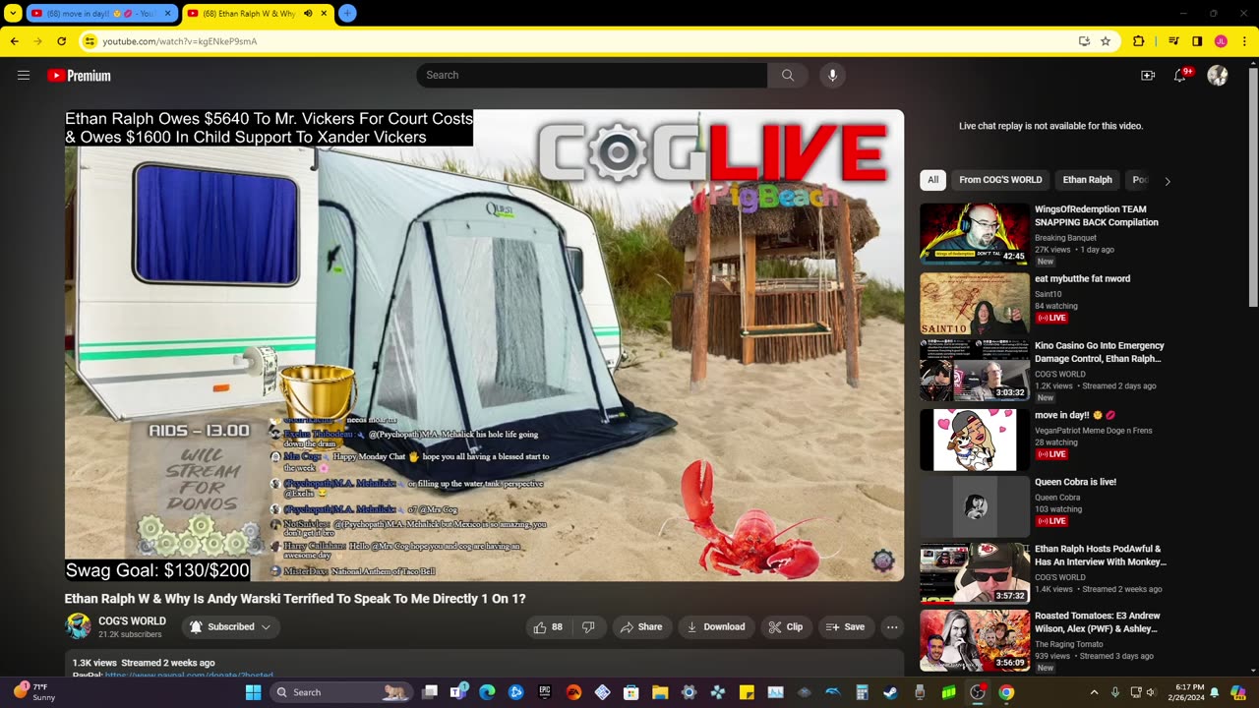Image resolution: width=1259 pixels, height=708 pixels.
Task: Open Epic Games Launcher from taskbar
Action: click(x=545, y=692)
